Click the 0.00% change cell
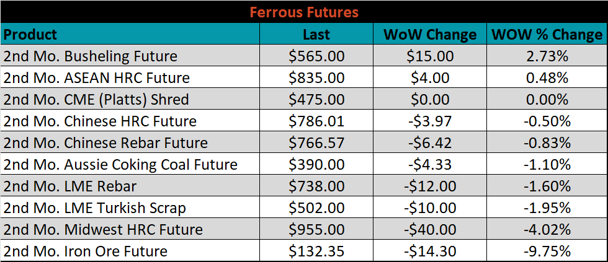The height and width of the screenshot is (262, 608). [x=547, y=99]
